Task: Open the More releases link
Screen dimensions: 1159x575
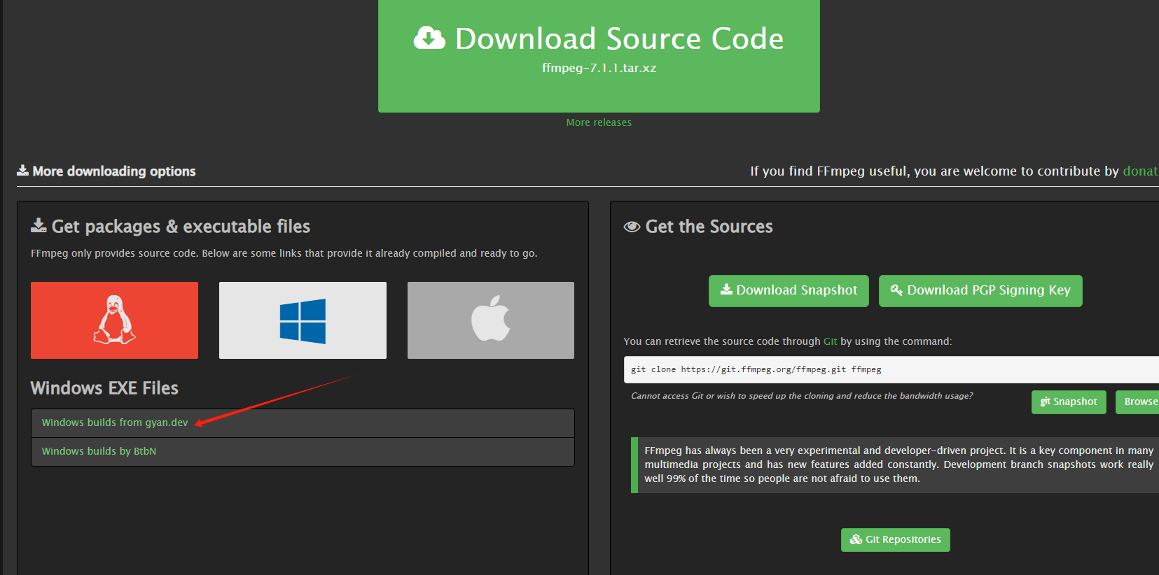Action: click(x=599, y=122)
